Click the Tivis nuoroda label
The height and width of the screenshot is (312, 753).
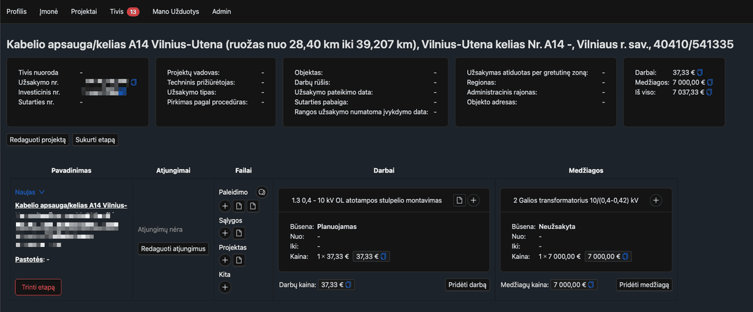pyautogui.click(x=38, y=73)
